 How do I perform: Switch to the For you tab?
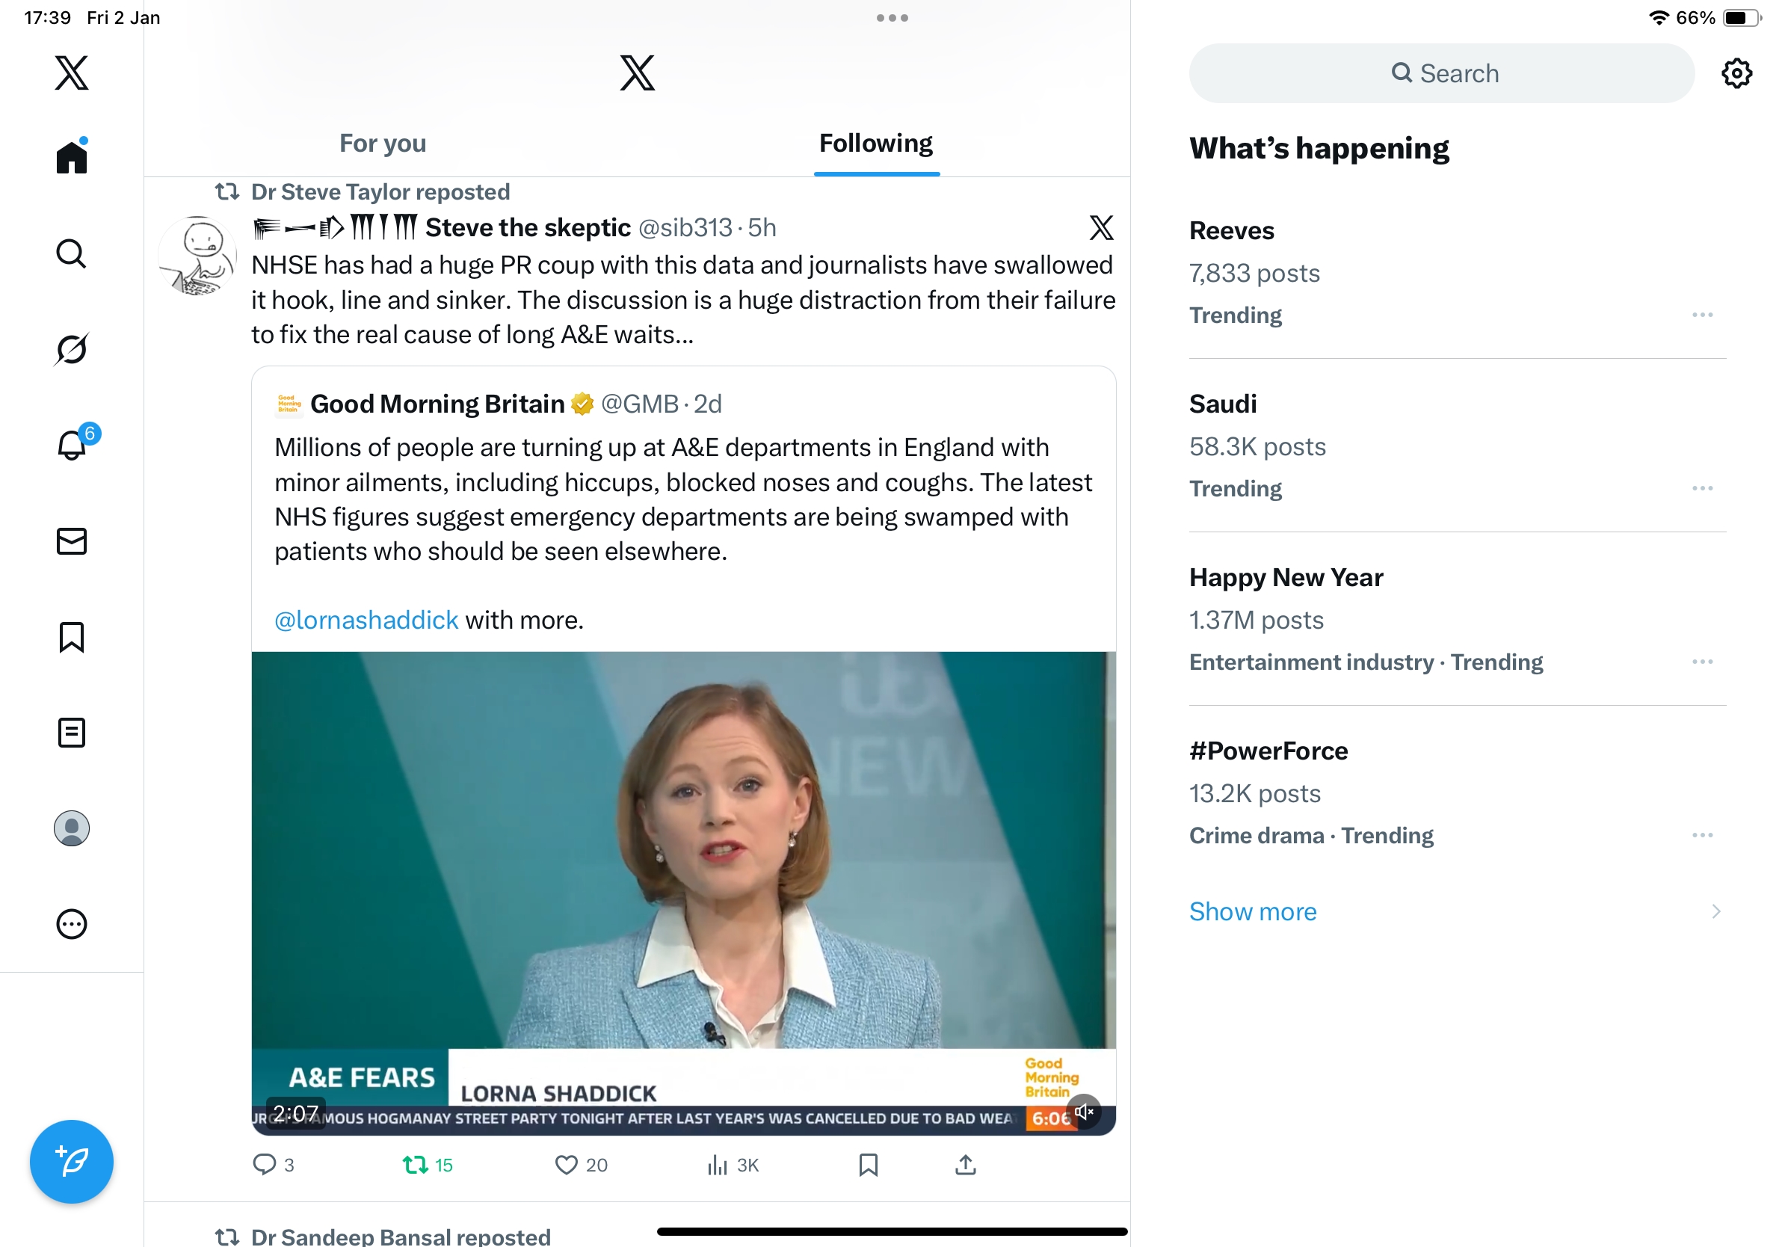tap(383, 143)
